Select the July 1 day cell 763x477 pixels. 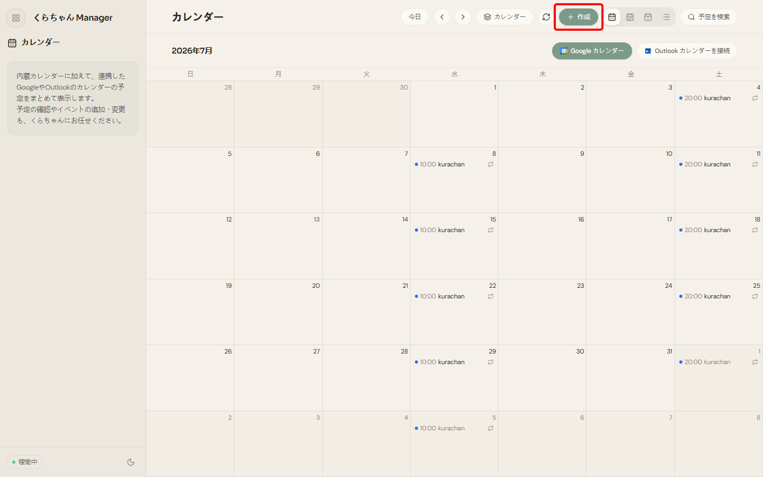pos(454,114)
